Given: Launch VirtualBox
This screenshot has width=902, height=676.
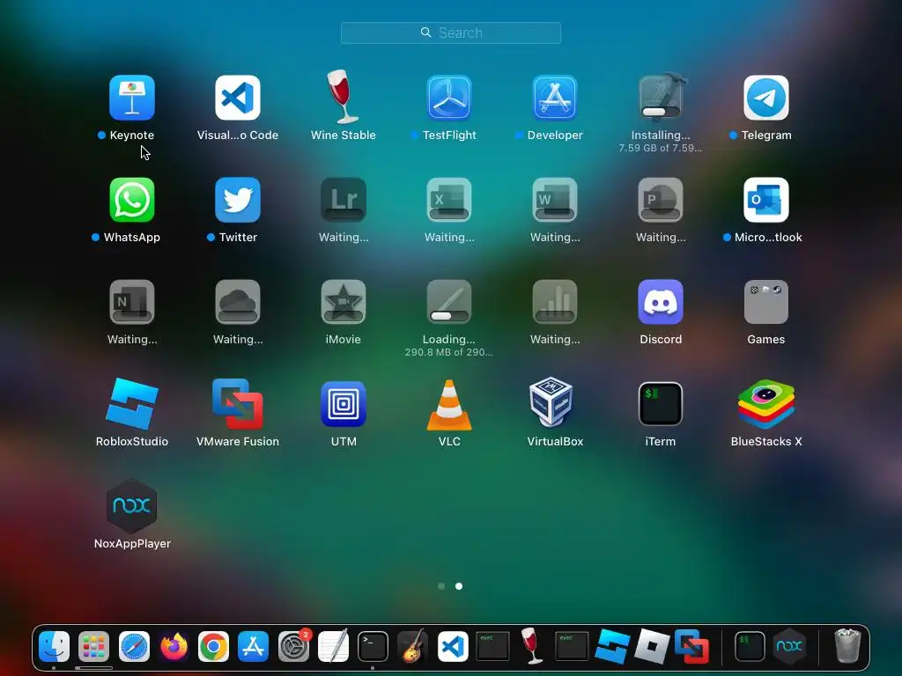Looking at the screenshot, I should (551, 402).
